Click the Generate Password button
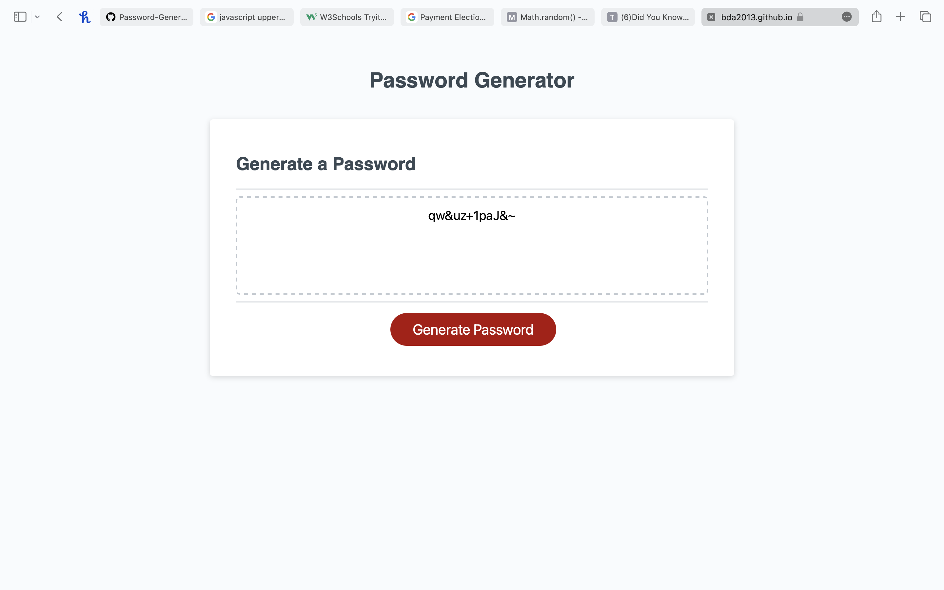The image size is (944, 590). click(x=472, y=329)
